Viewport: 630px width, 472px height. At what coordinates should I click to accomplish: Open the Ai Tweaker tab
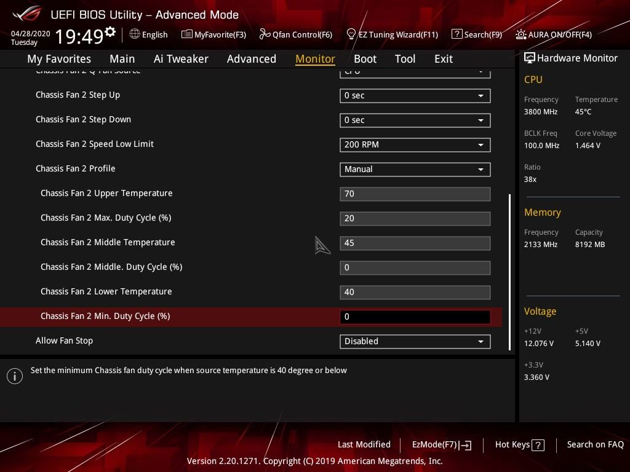pos(181,59)
